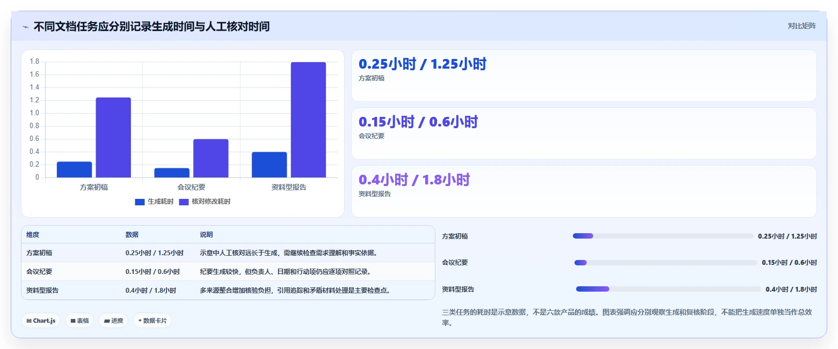The width and height of the screenshot is (838, 349).
Task: Click the 方案初稿 cell in the table
Action: click(39, 253)
